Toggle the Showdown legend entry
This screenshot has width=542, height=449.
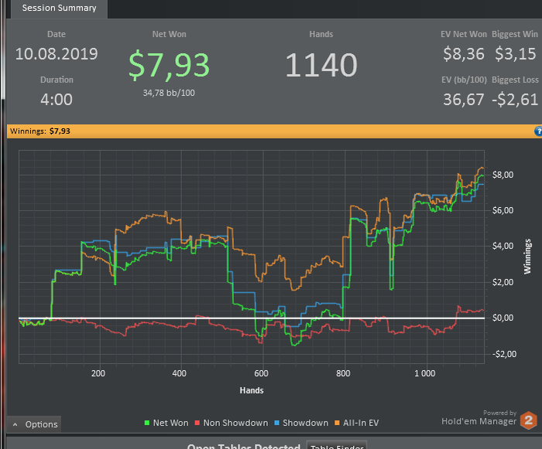click(x=301, y=423)
